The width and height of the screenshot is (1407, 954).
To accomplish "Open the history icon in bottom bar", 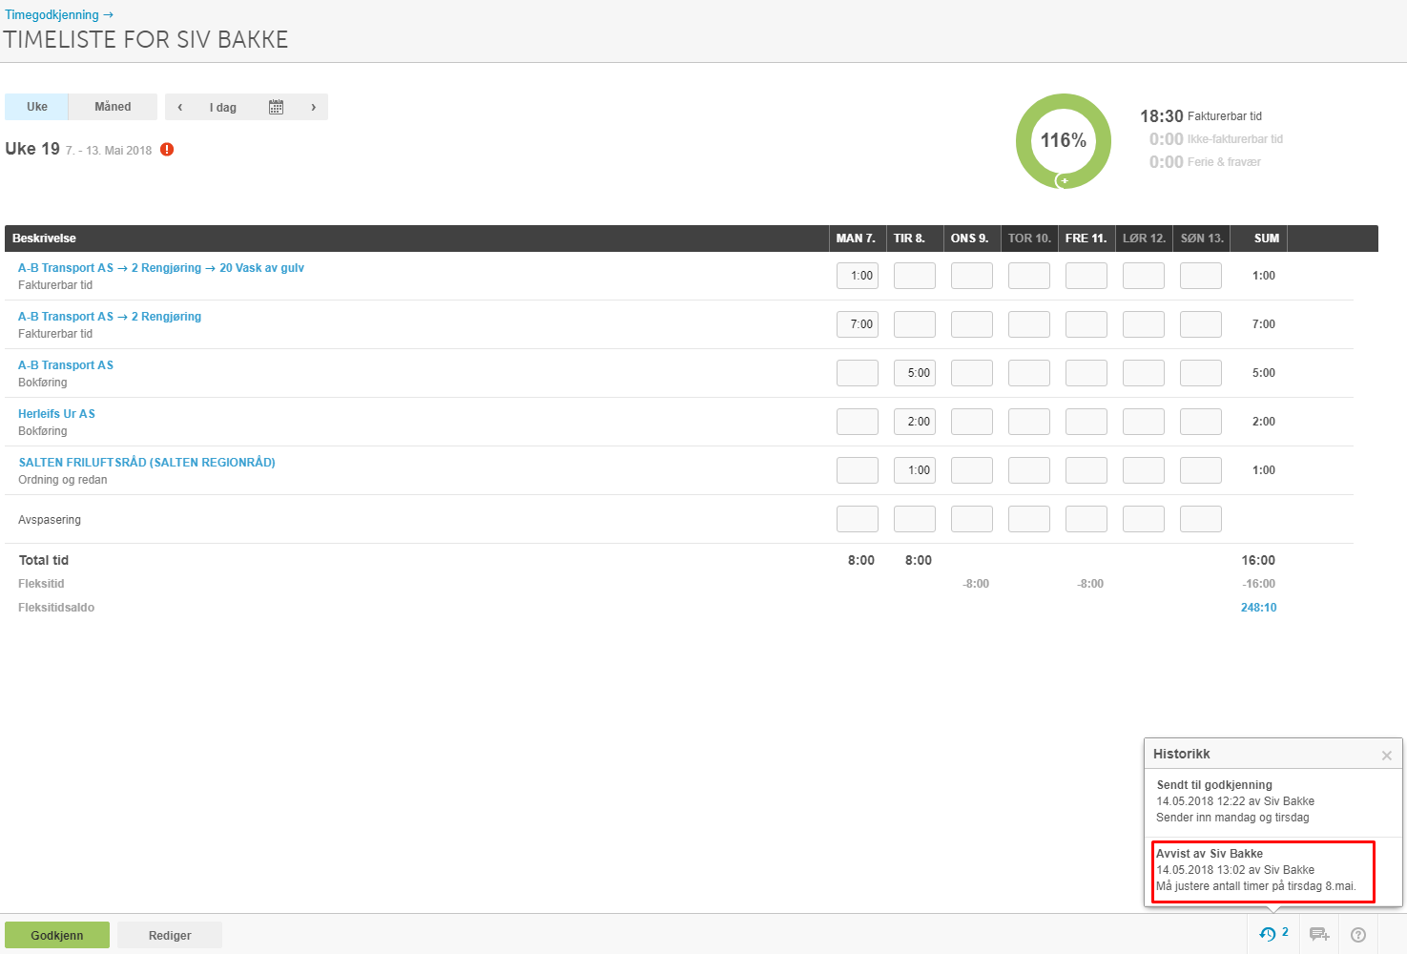I will 1268,934.
